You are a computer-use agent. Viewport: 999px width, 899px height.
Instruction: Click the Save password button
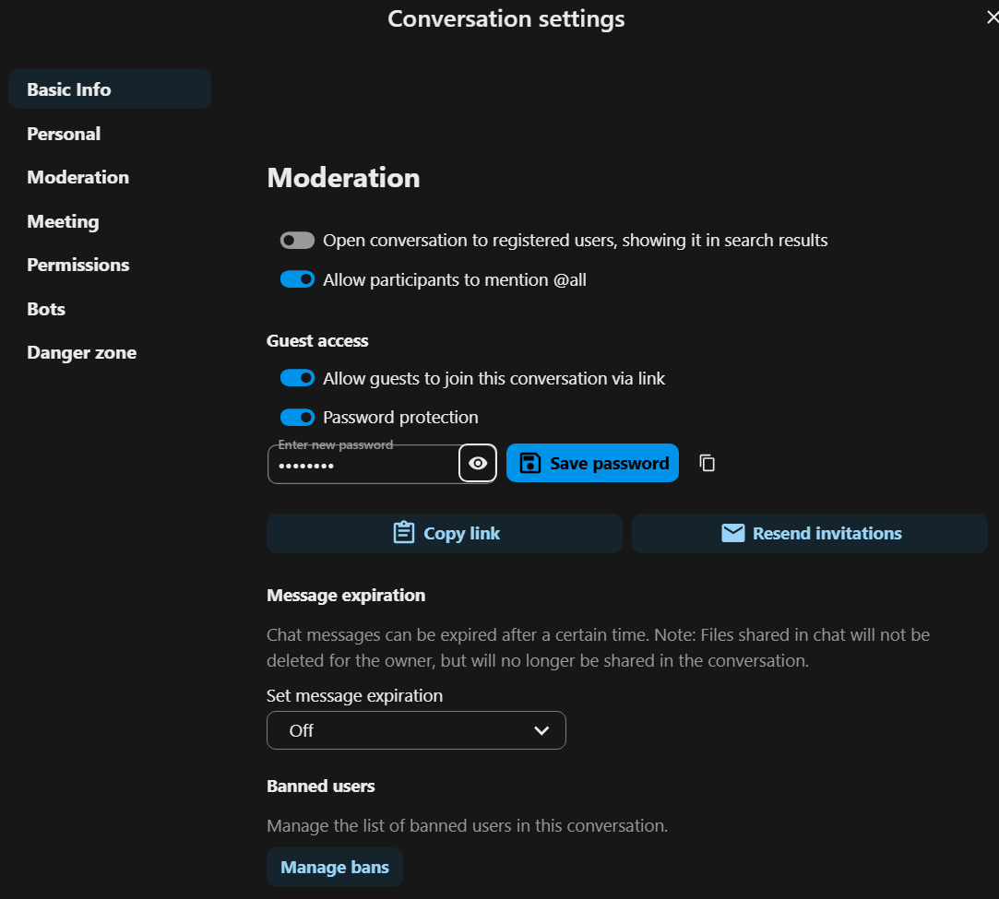point(592,463)
